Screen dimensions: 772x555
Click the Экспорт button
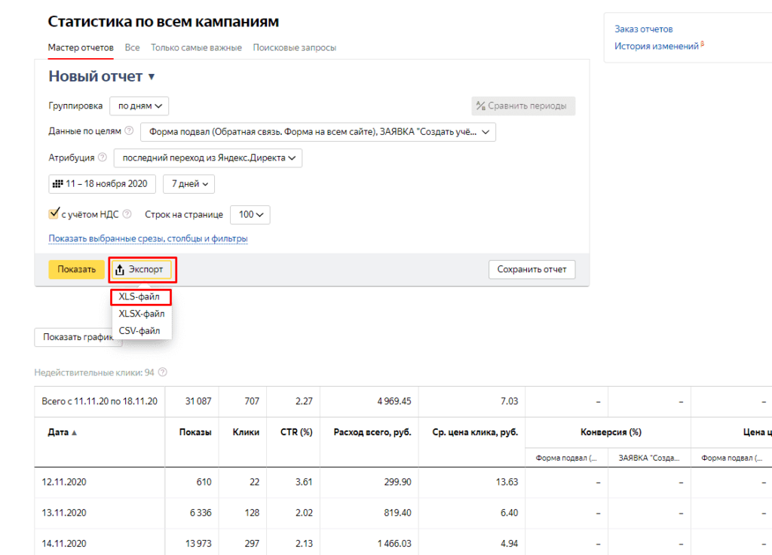[x=142, y=269]
